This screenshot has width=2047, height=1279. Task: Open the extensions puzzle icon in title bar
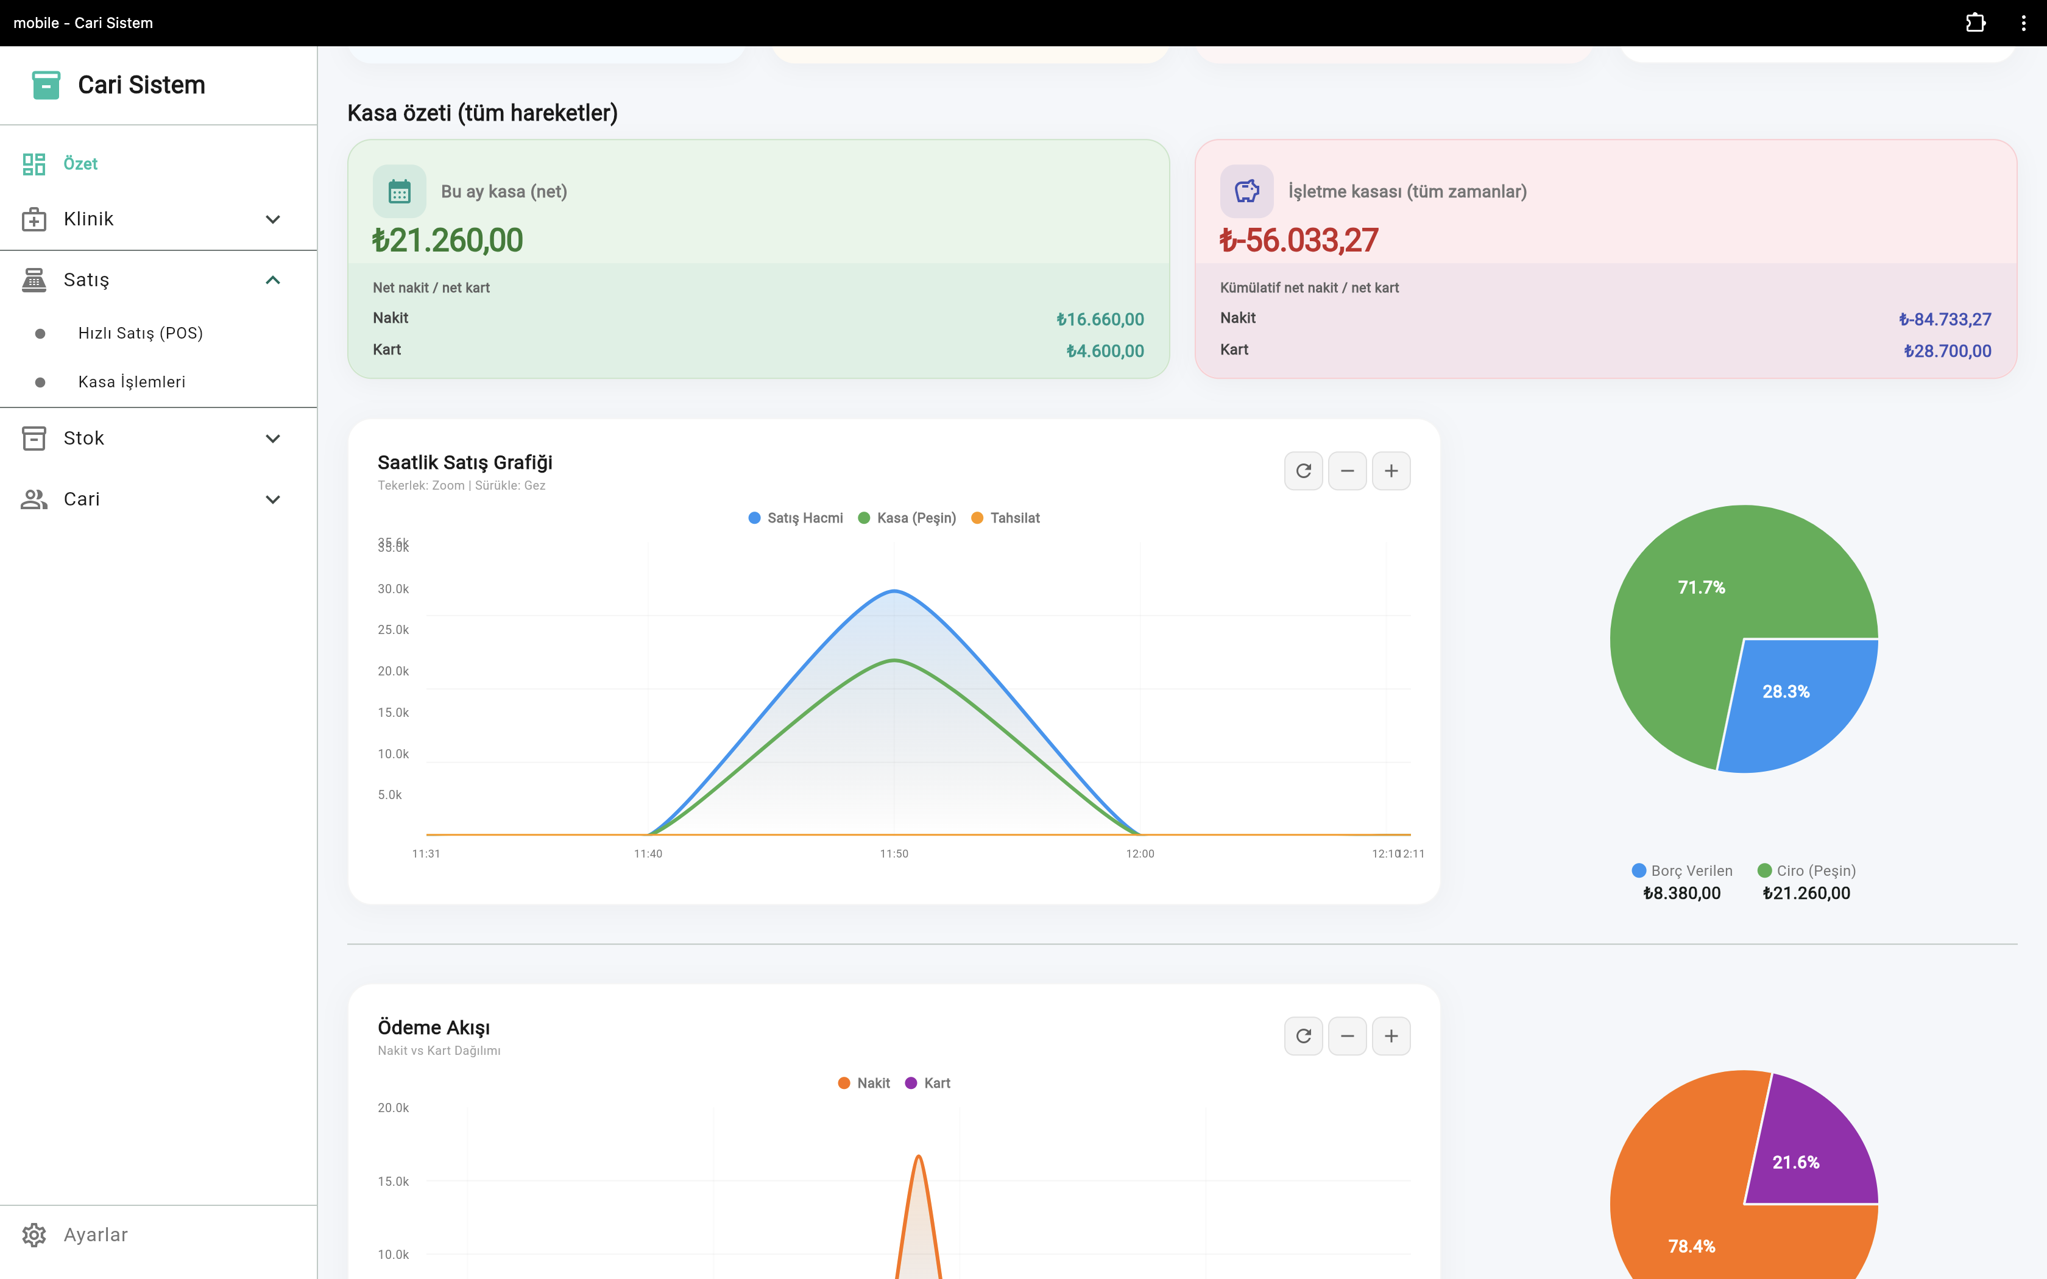(x=1975, y=23)
